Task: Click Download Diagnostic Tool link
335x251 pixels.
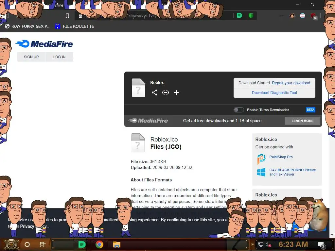Action: (274, 92)
